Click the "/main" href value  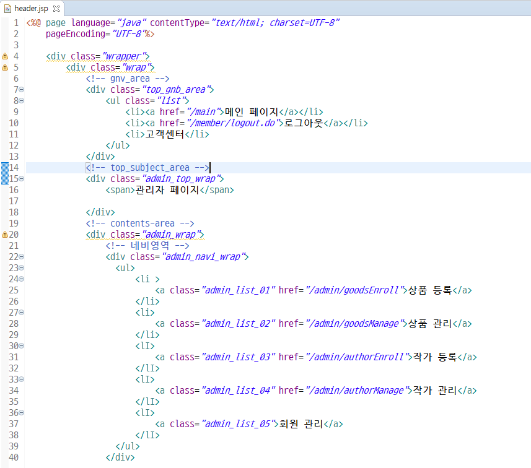[x=205, y=112]
